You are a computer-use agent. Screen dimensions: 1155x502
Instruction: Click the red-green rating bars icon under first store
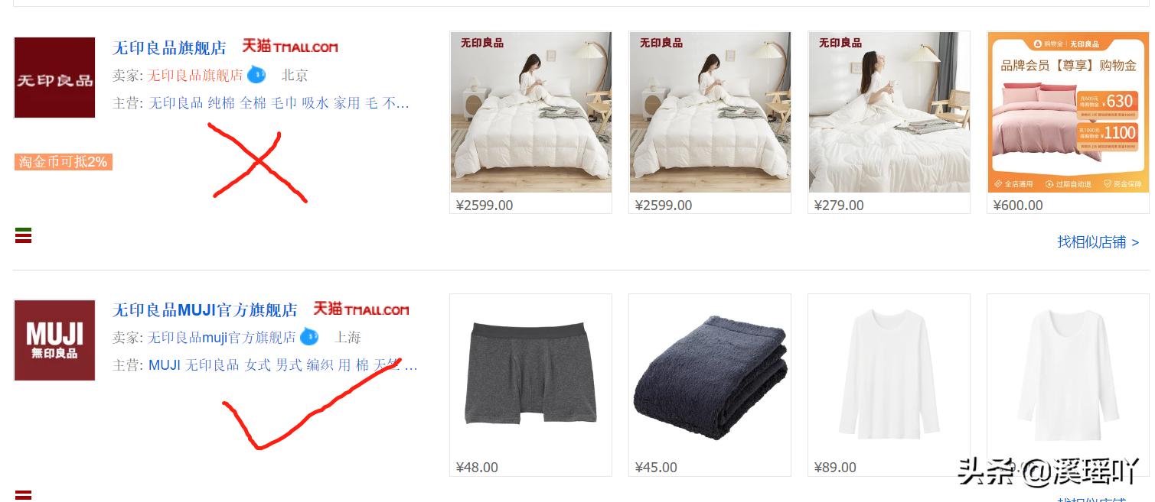tap(24, 235)
